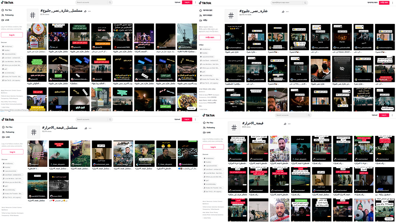Open the three-dot header menu on the Bengali page
This screenshot has height=223, width=396.
coord(392,2)
